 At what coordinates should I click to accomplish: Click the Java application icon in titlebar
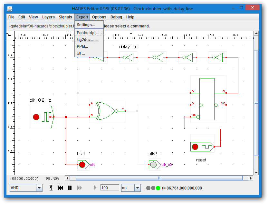coord(10,9)
